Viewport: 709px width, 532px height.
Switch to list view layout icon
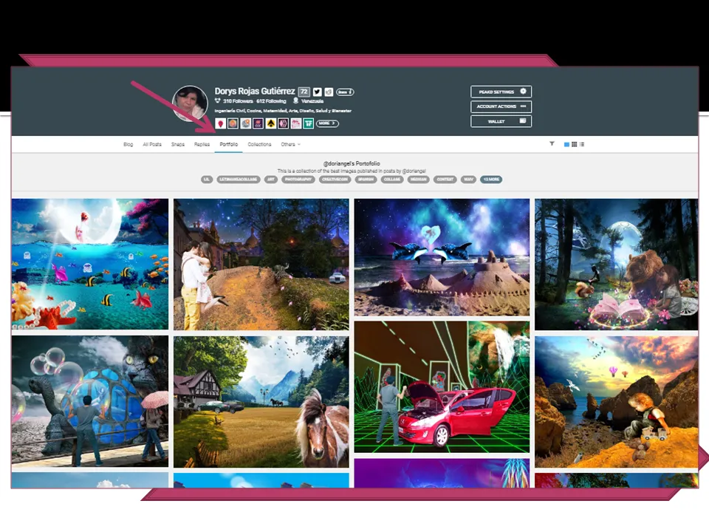coord(582,144)
